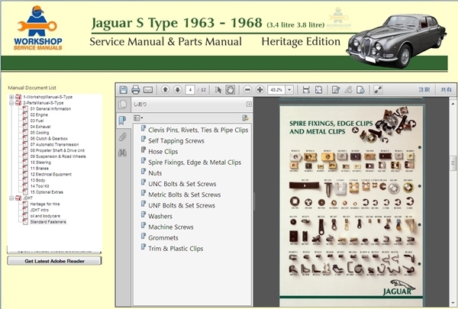458x309 pixels.
Task: Open bookmark Metric Bolts & Set Screws
Action: point(184,195)
